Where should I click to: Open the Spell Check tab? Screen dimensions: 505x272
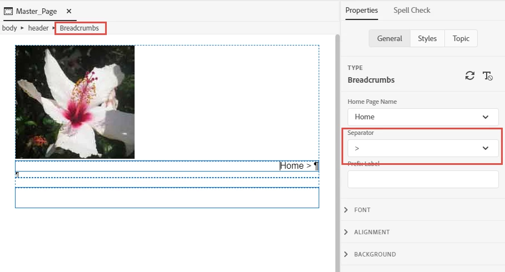[x=412, y=11]
